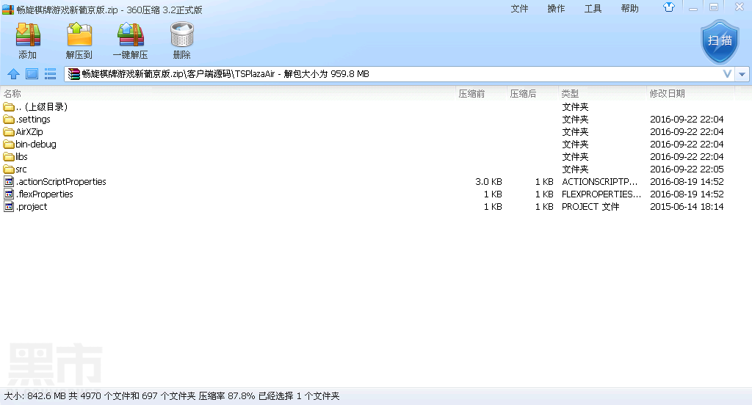
Task: Click the date 2016-09-22 22:05
Action: (687, 169)
